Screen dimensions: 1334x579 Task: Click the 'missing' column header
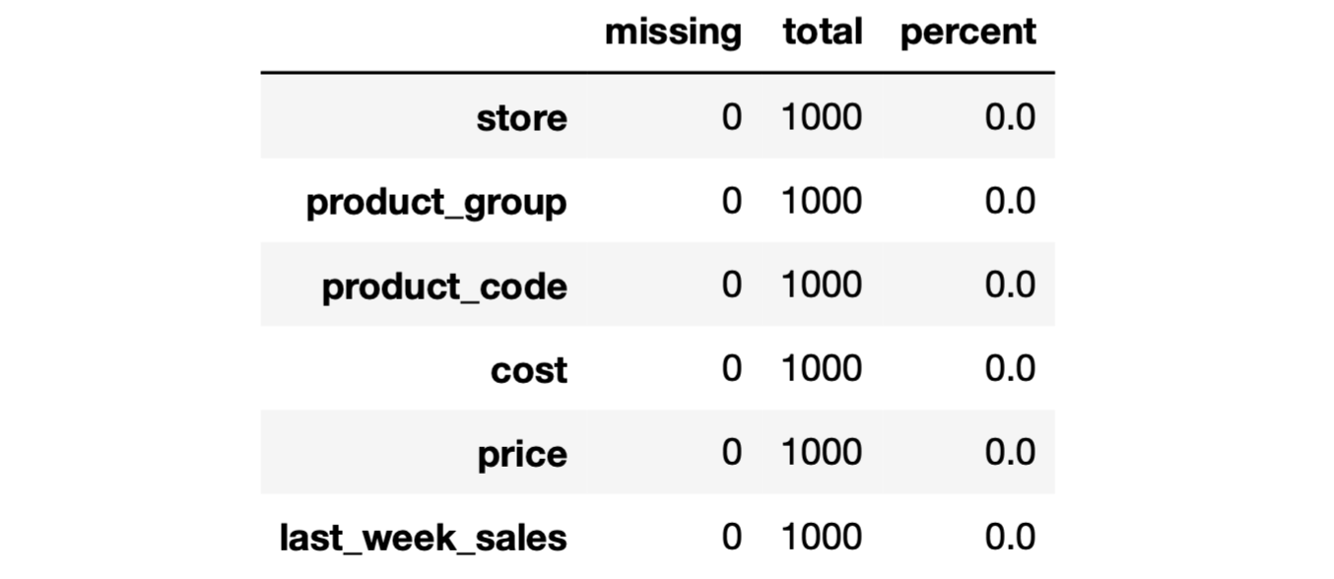point(673,32)
